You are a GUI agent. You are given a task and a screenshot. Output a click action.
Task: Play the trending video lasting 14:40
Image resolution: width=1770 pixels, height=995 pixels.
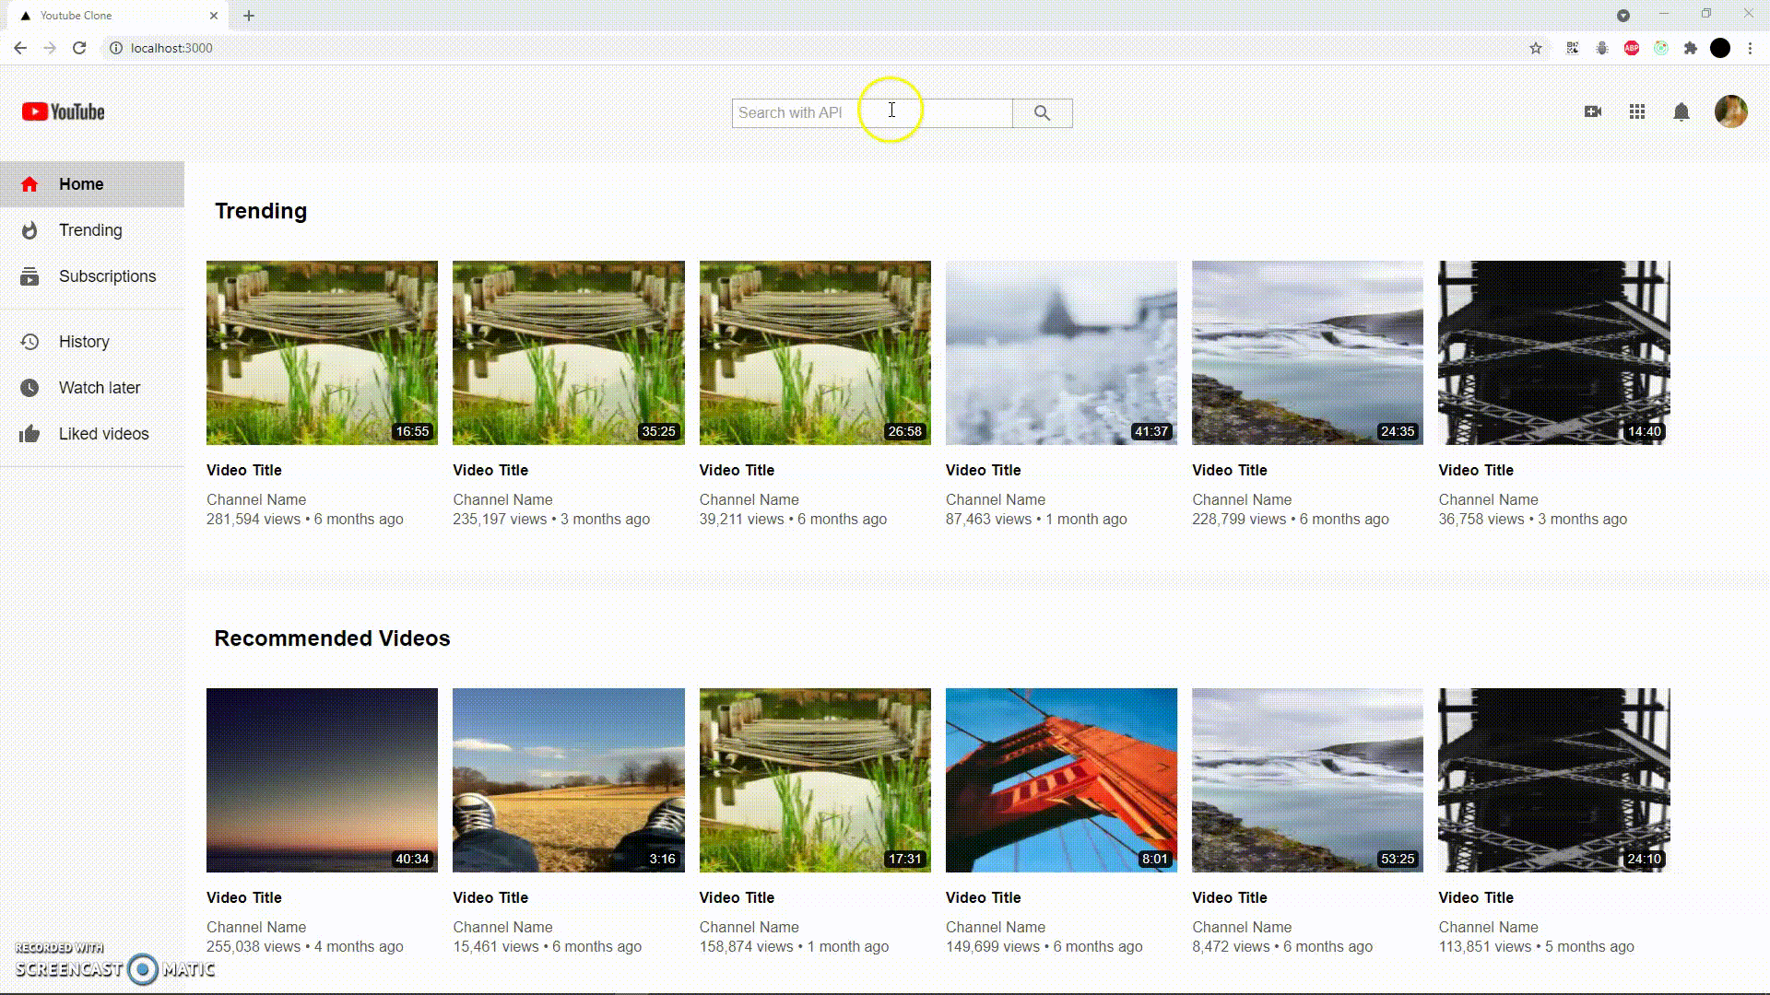1554,353
